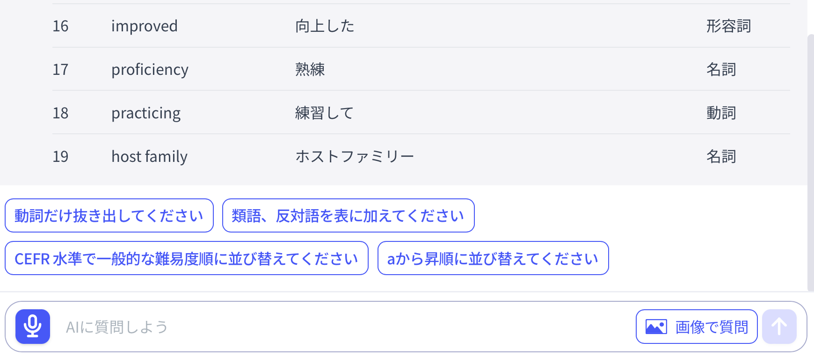
Task: Click the vertical scrollbar on the right
Action: pos(810,159)
